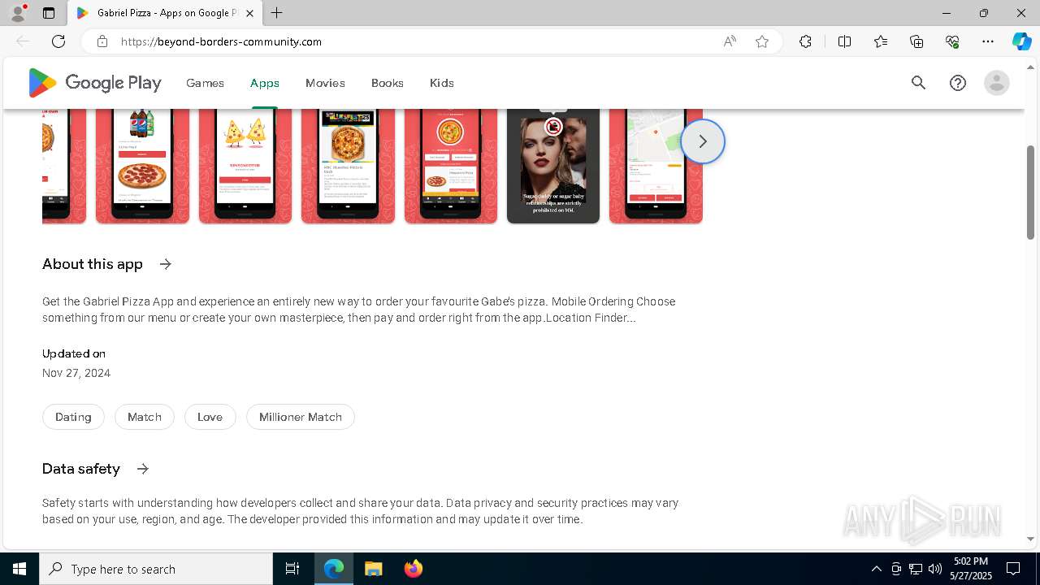Open the Favorites list
Screen dimensions: 1040x585
[881, 41]
